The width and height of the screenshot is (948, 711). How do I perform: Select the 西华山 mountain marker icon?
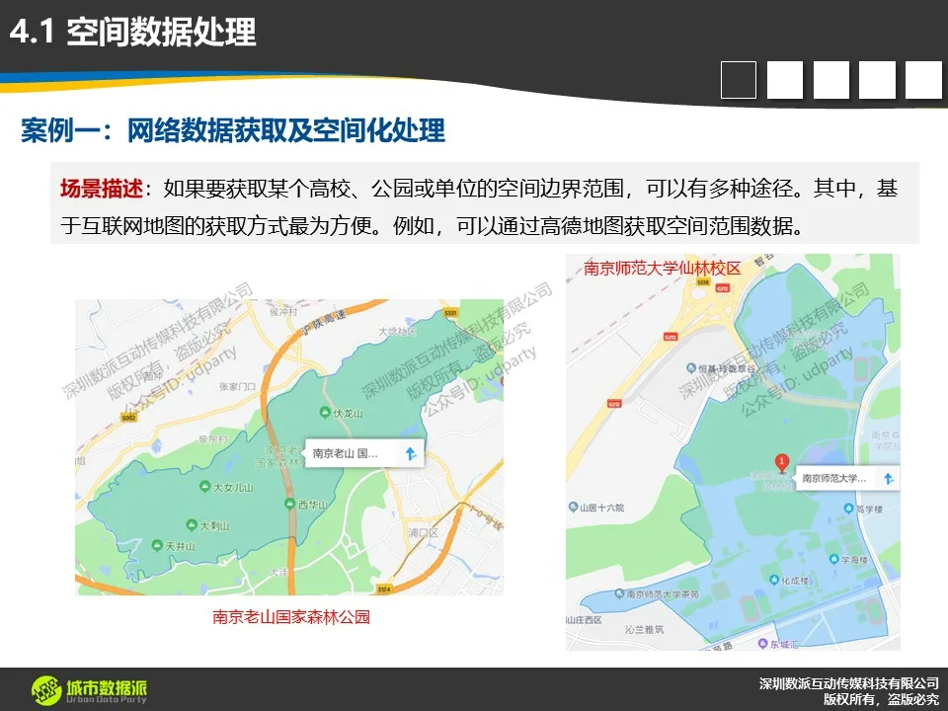(x=290, y=504)
